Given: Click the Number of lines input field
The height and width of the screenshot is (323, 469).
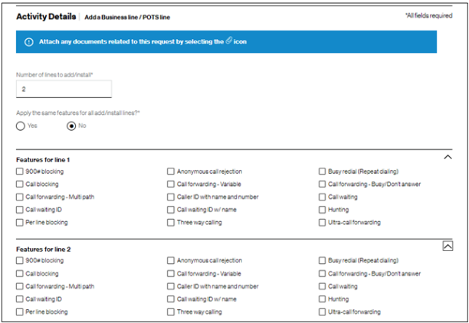Looking at the screenshot, I should (64, 90).
